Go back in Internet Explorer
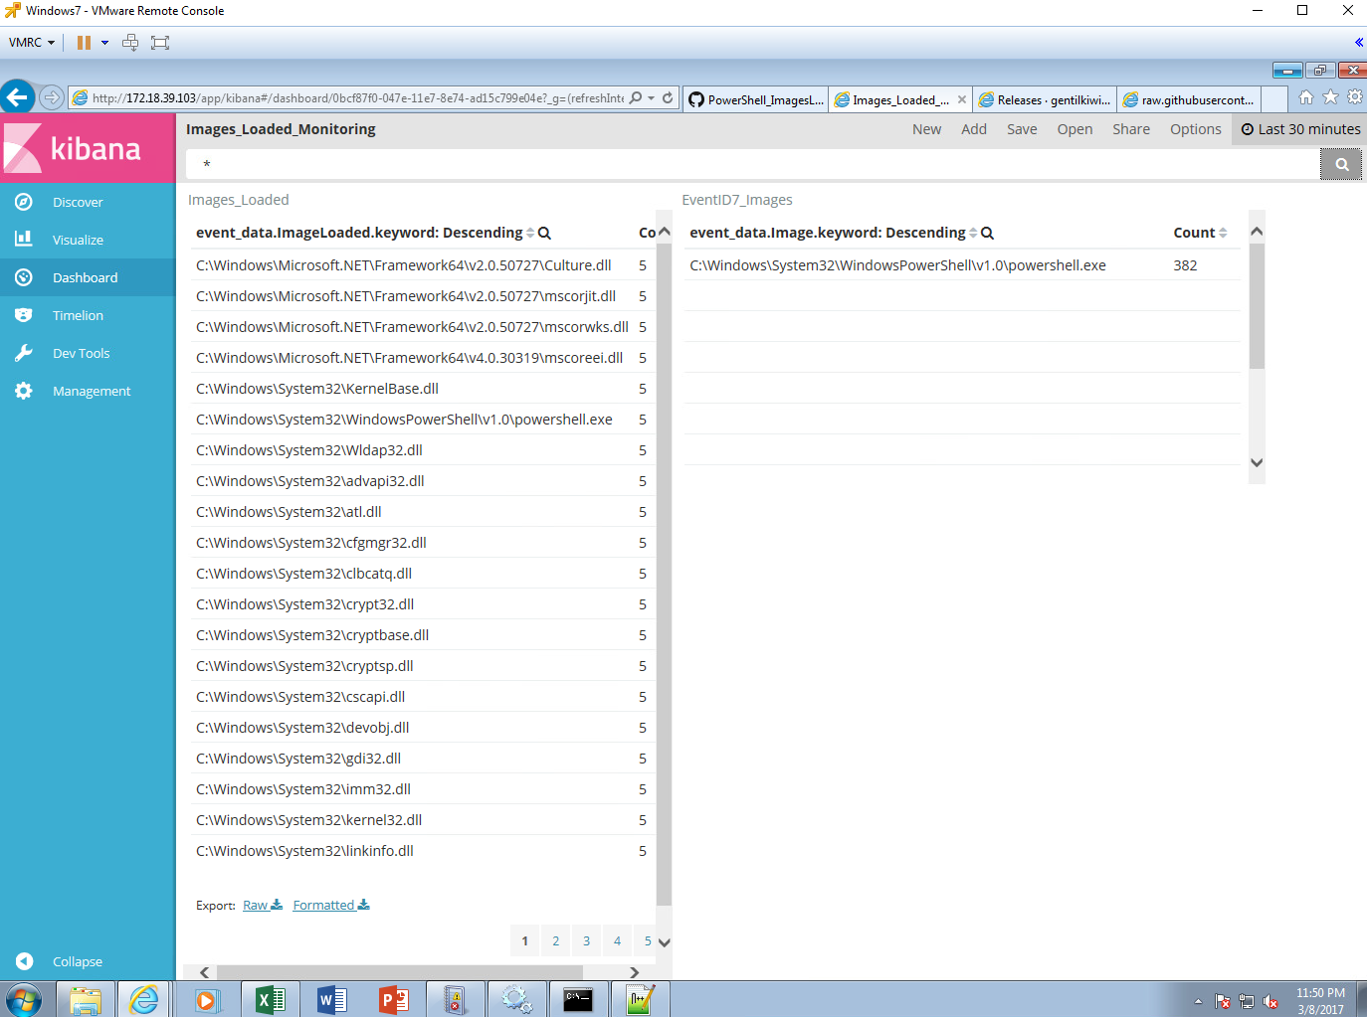 17,97
